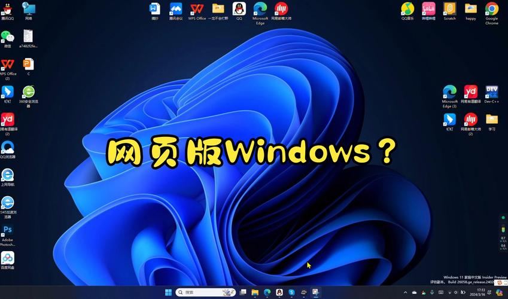508x299 pixels.
Task: Click the microphone tray icon
Action: point(432,292)
